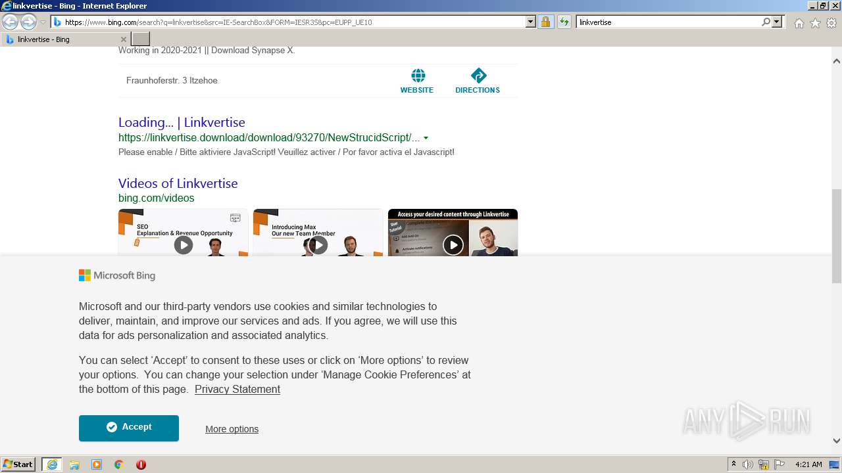Open the network tray icon
The height and width of the screenshot is (473, 842).
[764, 464]
